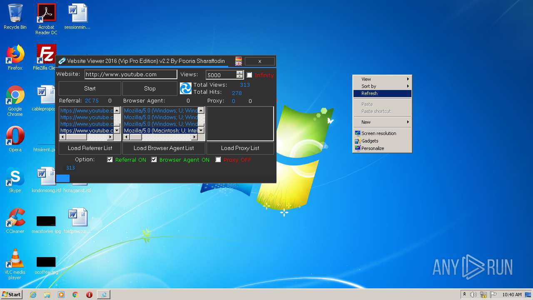Open Internet Explorer from the taskbar

[x=33, y=295]
